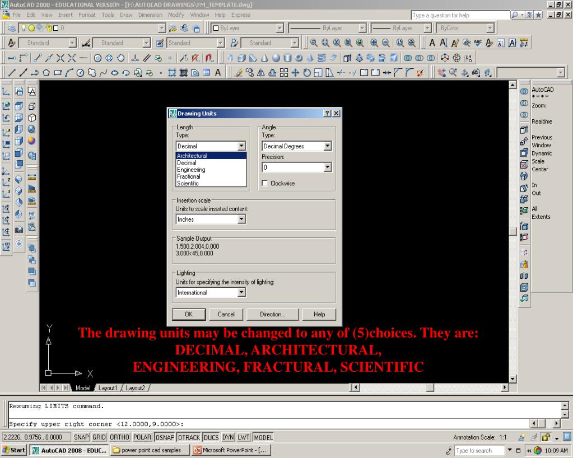573x458 pixels.
Task: Toggle POLAR tracking in status bar
Action: pos(142,437)
